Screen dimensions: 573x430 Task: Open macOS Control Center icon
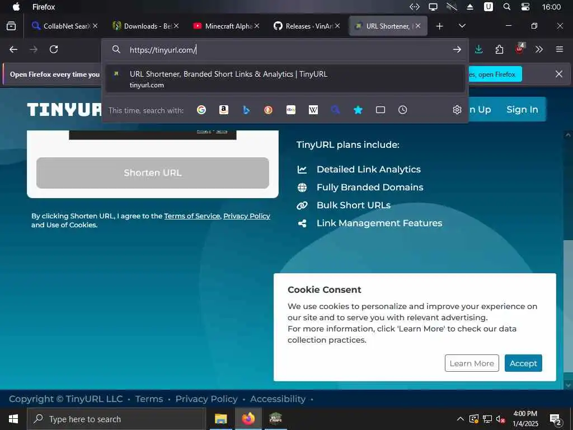click(525, 7)
